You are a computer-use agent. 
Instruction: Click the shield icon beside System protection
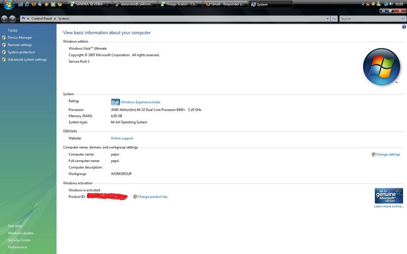click(4, 52)
